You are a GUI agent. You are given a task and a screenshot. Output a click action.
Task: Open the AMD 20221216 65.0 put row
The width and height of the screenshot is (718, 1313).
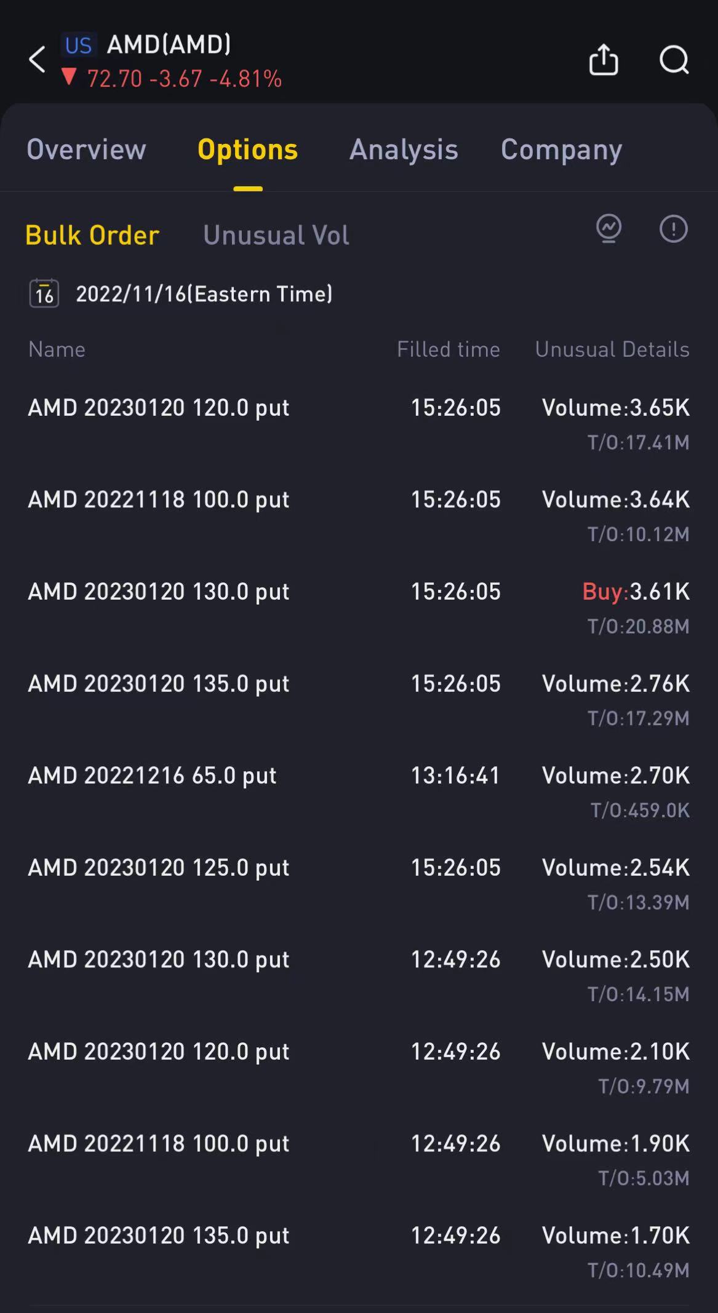[153, 776]
